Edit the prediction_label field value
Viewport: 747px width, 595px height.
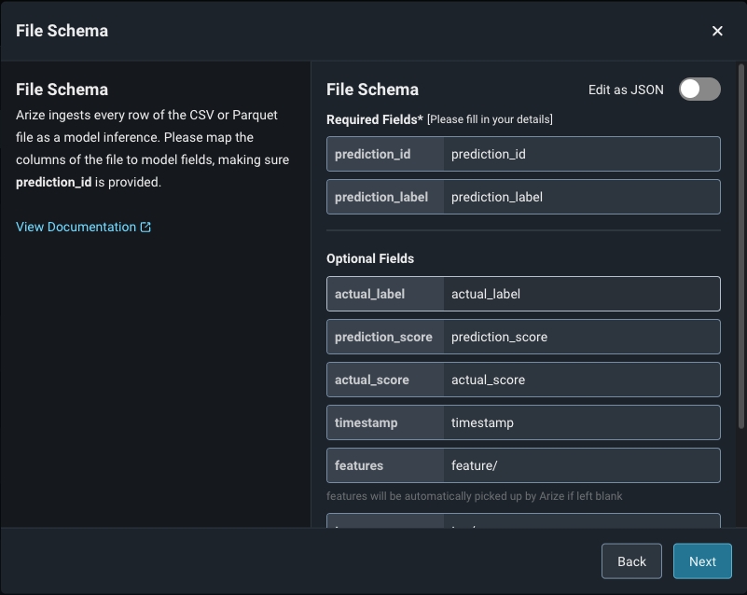[581, 197]
